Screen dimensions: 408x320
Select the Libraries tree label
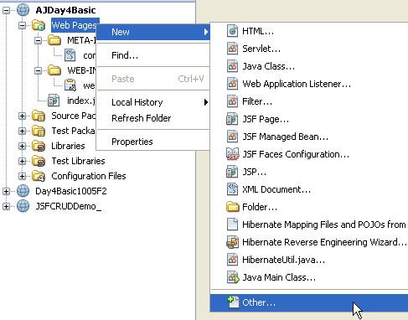tap(68, 146)
